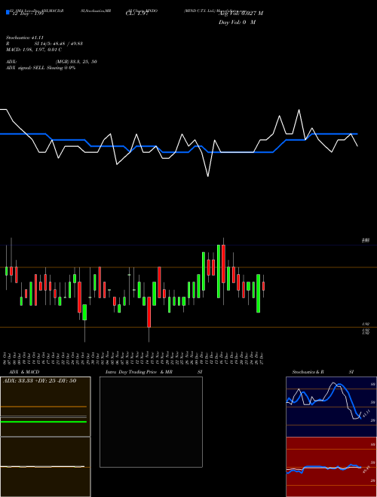
Task: Select the '12 Day = 1.99' SMA label
Action: (27, 14)
